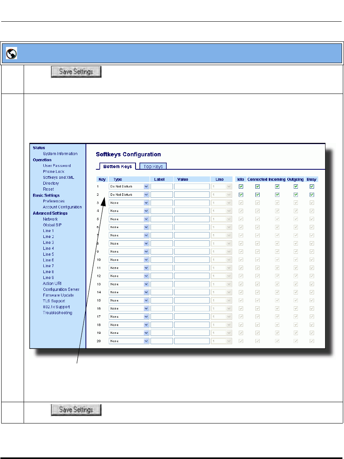Image resolution: width=344 pixels, height=459 pixels.
Task: Toggle Busy checkbox for key 2
Action: tap(312, 195)
